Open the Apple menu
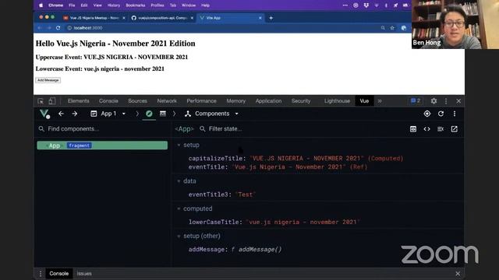Screen dimensions: 499x280 (x=41, y=5)
